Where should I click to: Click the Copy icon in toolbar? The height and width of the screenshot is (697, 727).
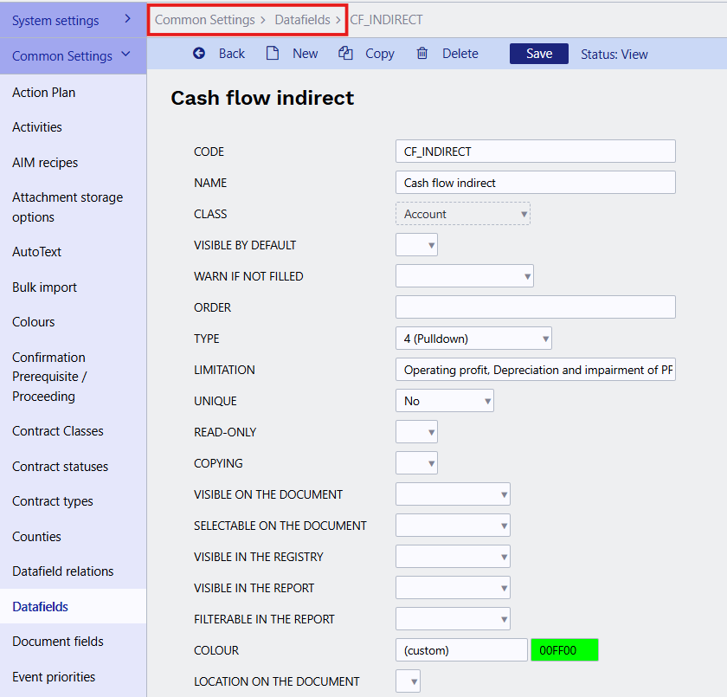[x=346, y=54]
